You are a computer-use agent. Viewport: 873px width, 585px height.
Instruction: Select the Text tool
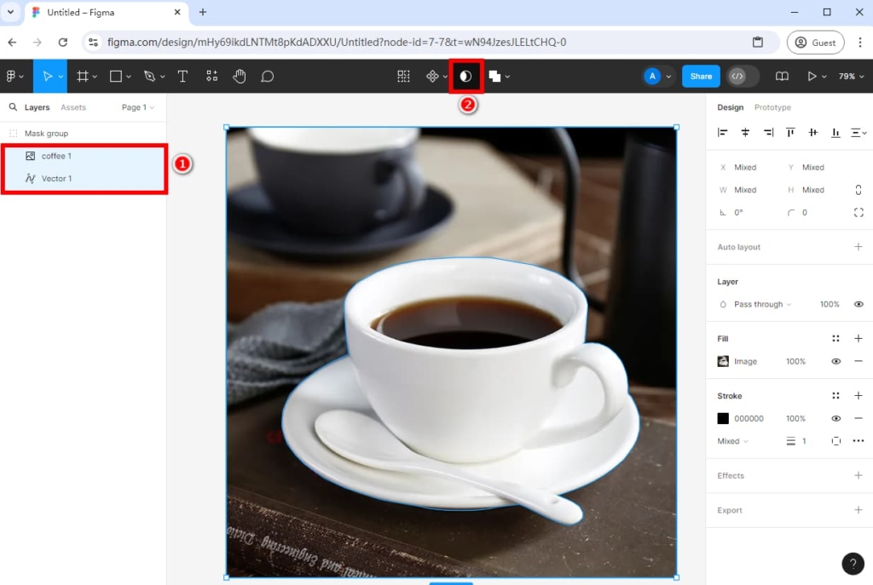point(182,76)
